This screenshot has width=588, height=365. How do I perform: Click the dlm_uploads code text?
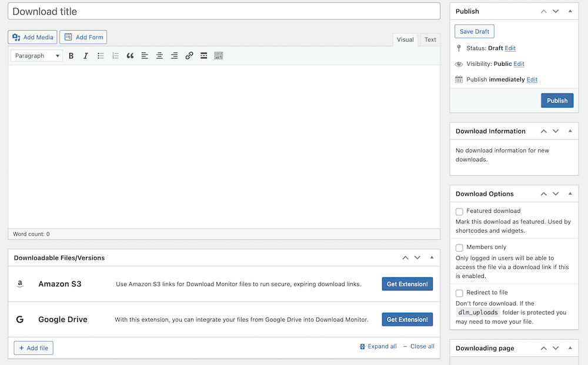pyautogui.click(x=478, y=313)
